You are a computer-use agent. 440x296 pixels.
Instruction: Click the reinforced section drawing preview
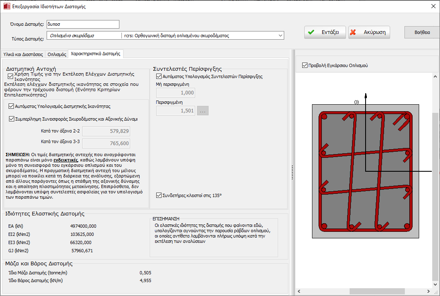[365, 172]
